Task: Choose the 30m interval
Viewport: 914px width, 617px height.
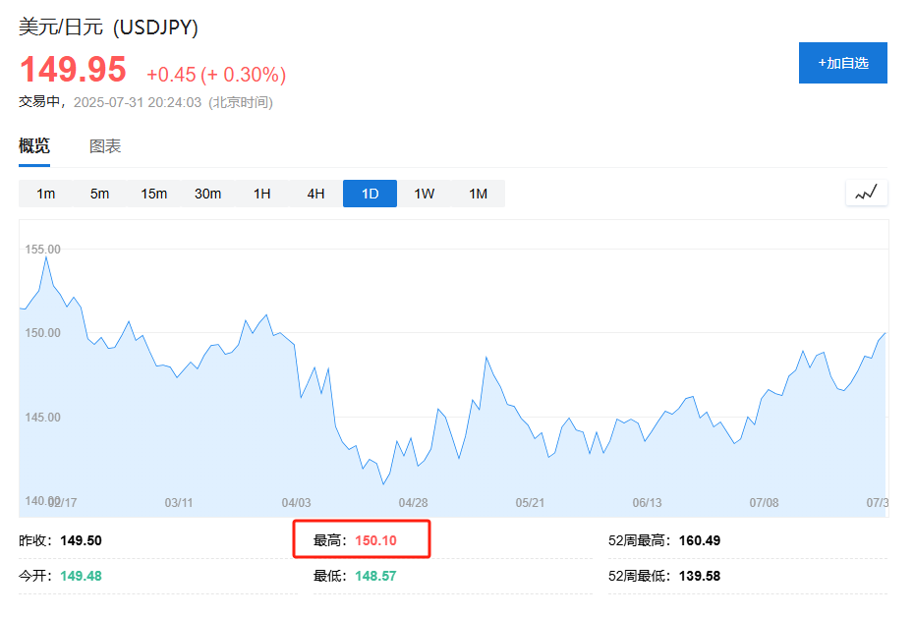Action: coord(207,194)
